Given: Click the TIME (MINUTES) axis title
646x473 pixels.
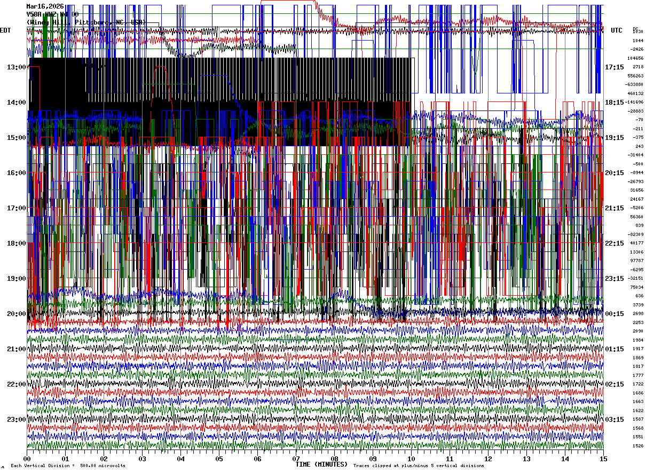Looking at the screenshot, I should (321, 464).
